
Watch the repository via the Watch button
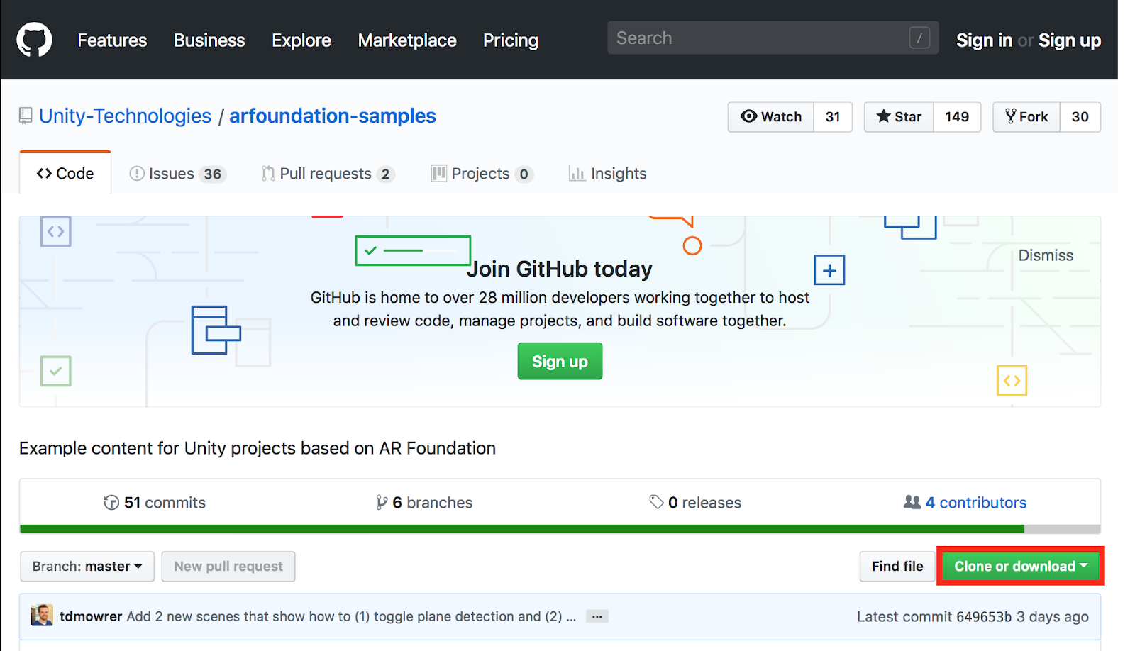coord(771,117)
